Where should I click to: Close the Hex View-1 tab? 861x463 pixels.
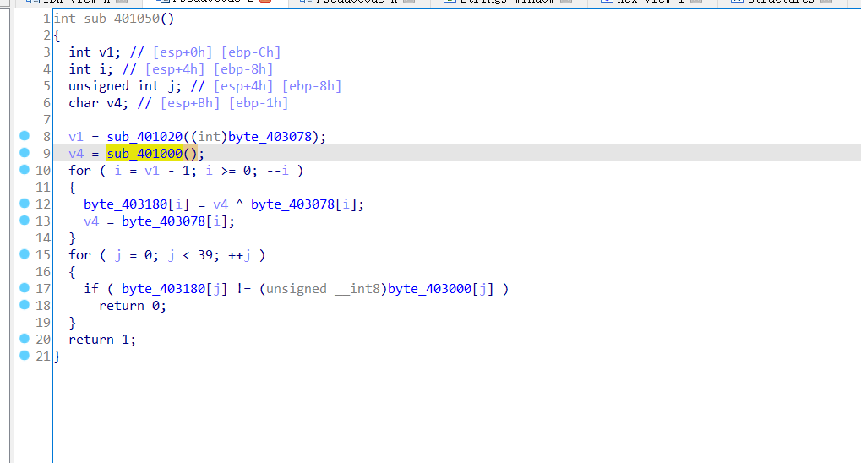700,2
